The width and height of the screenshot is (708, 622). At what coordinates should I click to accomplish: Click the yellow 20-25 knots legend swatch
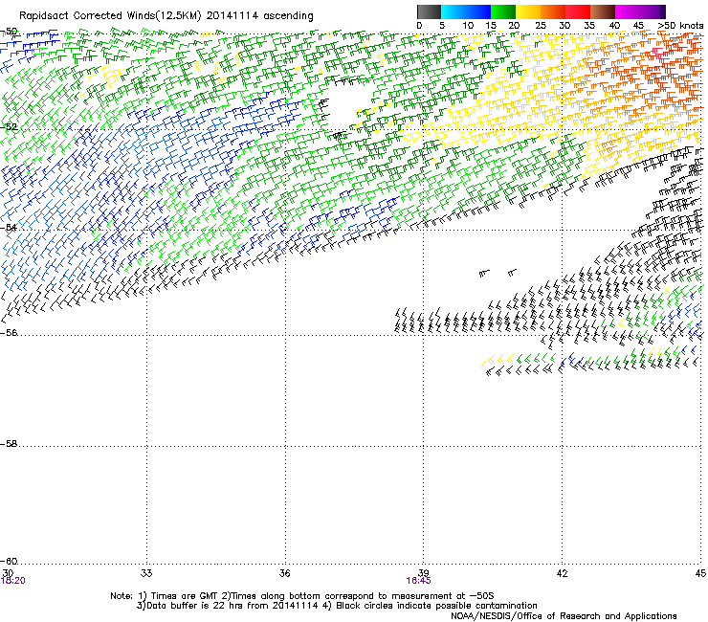pos(528,11)
